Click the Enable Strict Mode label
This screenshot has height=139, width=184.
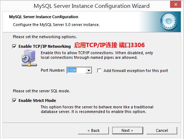click(x=37, y=101)
